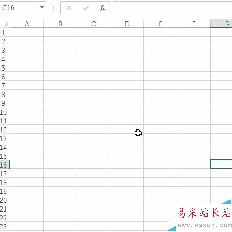Select row 23 header
The image size is (232, 232).
(5, 226)
